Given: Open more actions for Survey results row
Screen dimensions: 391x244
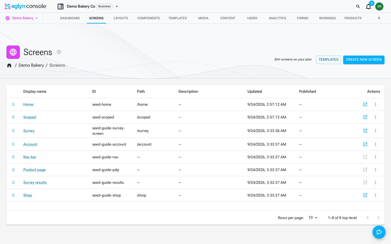Looking at the screenshot, I should (x=376, y=182).
